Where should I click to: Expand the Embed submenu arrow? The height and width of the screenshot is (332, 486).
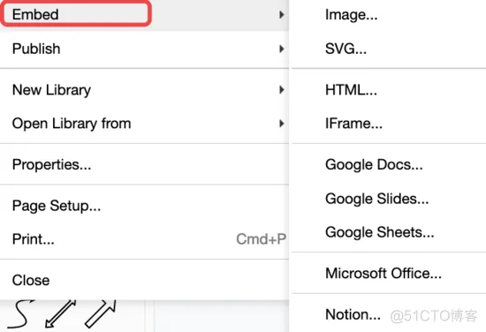click(x=281, y=14)
